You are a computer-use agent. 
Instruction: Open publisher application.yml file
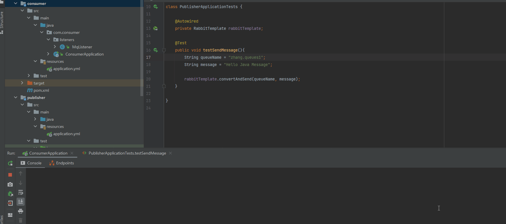66,134
